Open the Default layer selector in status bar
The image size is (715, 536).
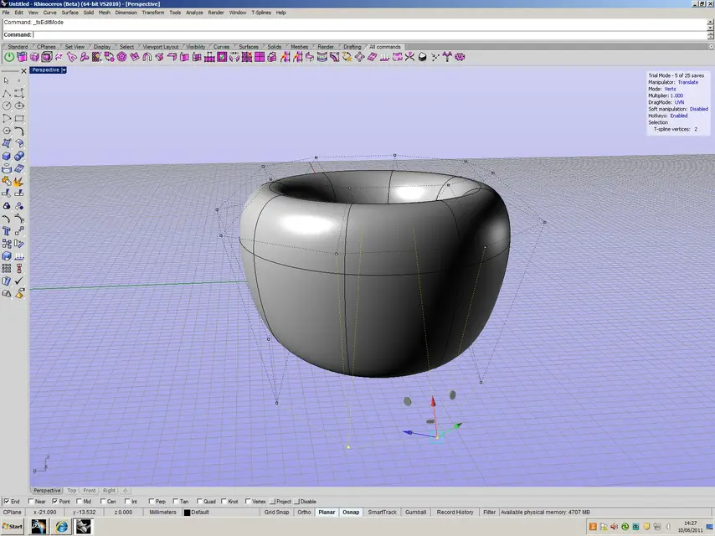[197, 513]
